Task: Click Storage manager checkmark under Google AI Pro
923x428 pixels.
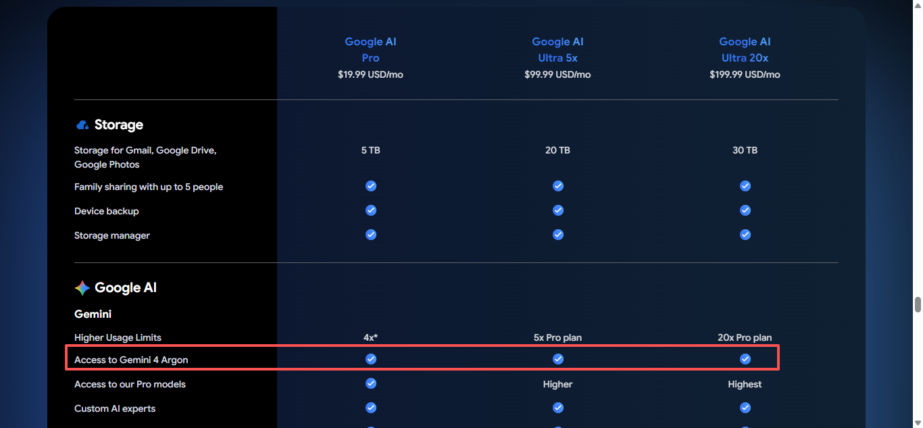Action: pyautogui.click(x=371, y=235)
